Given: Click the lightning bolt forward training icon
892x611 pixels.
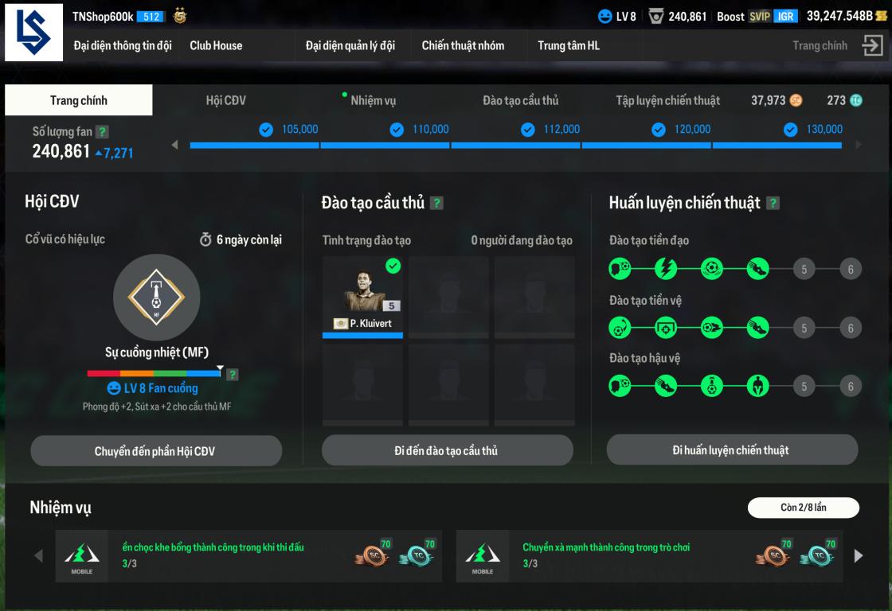Looking at the screenshot, I should point(666,268).
